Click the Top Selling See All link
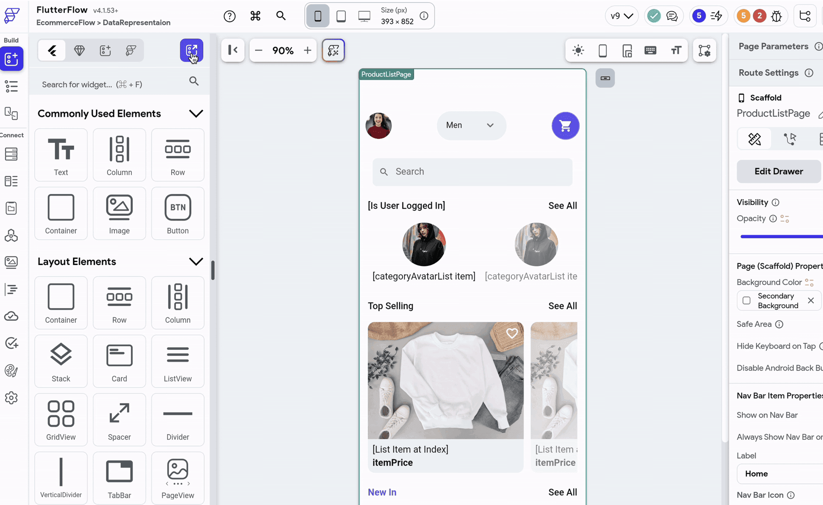Screen dimensions: 823x505 [x=562, y=306]
